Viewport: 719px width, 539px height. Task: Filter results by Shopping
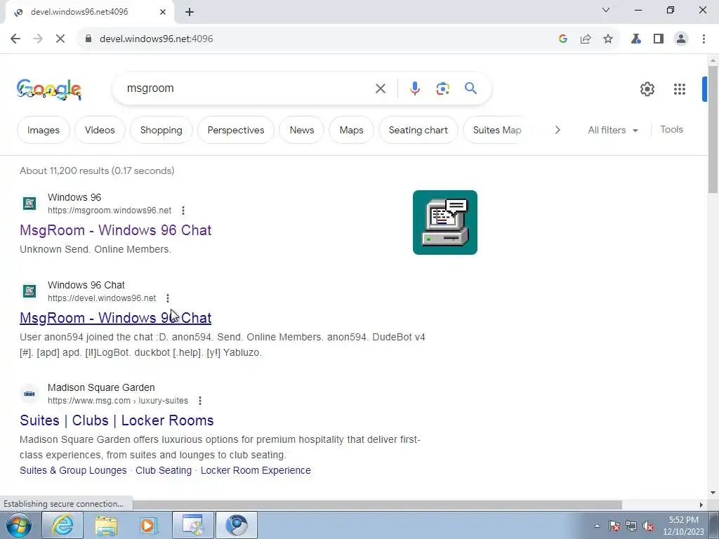161,130
